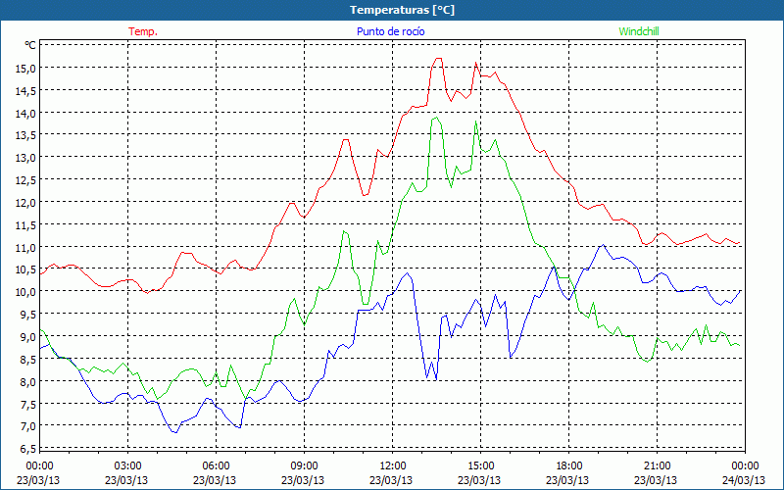Viewport: 784px width, 490px height.
Task: Click the 10,0 y-axis value
Action: click(x=25, y=291)
